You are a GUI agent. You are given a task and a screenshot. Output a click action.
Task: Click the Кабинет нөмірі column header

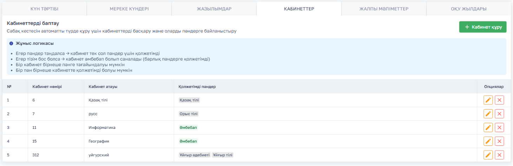coord(47,87)
